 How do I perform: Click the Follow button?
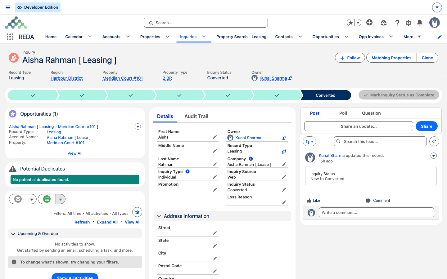(x=350, y=58)
